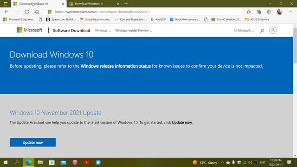Image resolution: width=297 pixels, height=167 pixels.
Task: Open the Windows Start menu
Action: point(6,162)
